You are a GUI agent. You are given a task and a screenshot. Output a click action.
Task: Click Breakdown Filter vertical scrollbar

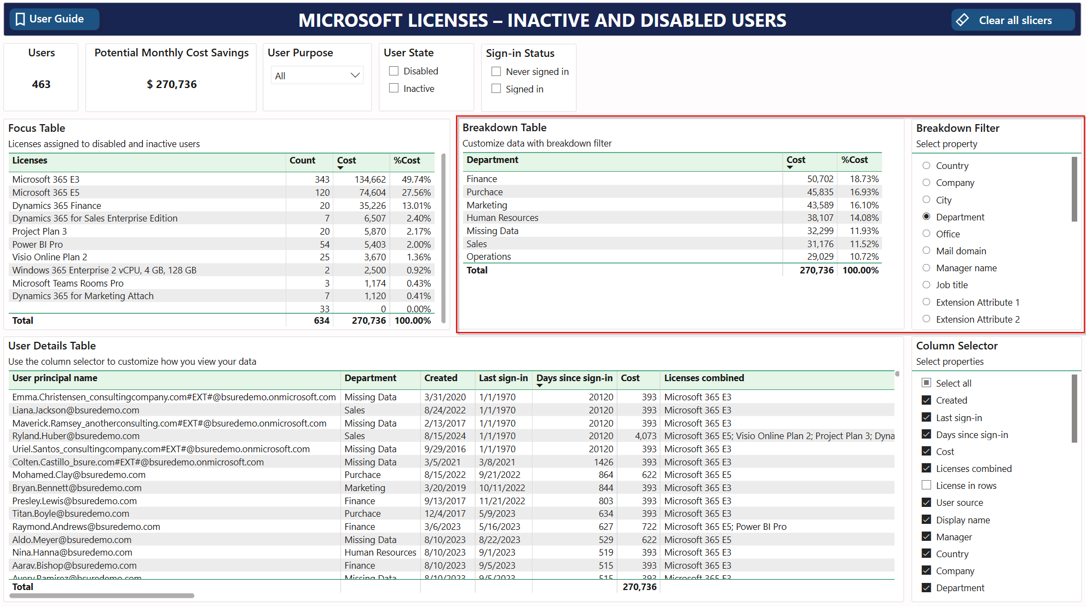(x=1074, y=189)
